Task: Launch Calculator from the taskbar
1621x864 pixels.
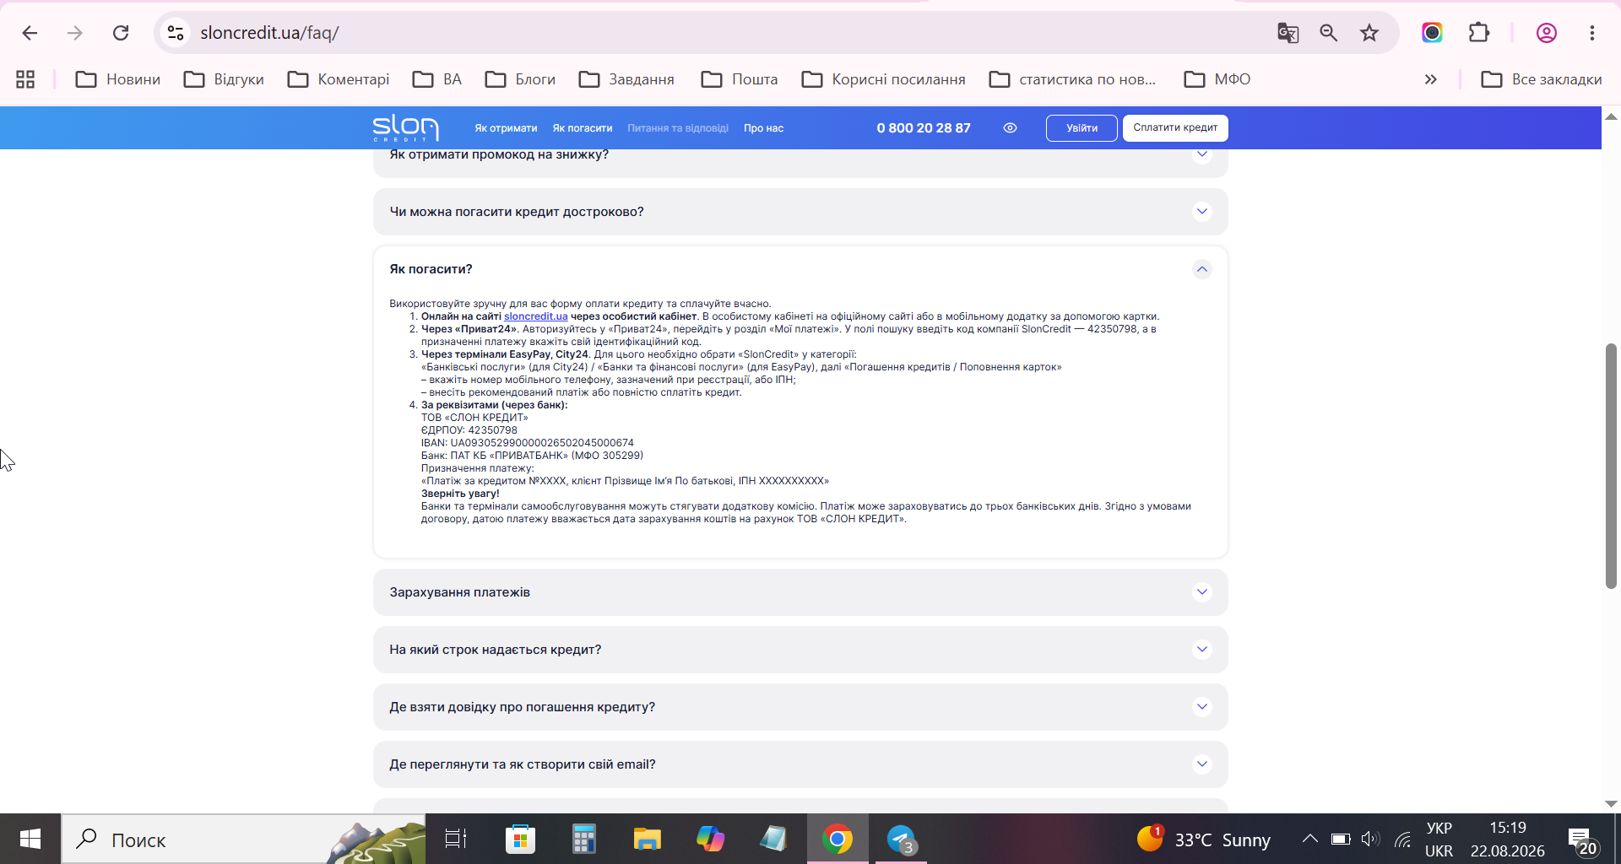Action: (x=583, y=839)
